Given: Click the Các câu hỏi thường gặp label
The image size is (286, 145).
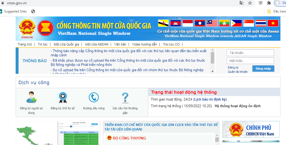Looking at the screenshot, I should click(x=125, y=110).
